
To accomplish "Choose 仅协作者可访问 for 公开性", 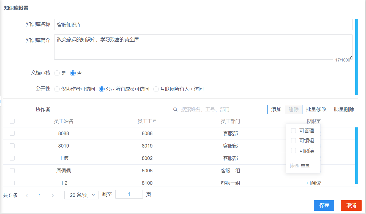I will click(x=57, y=89).
